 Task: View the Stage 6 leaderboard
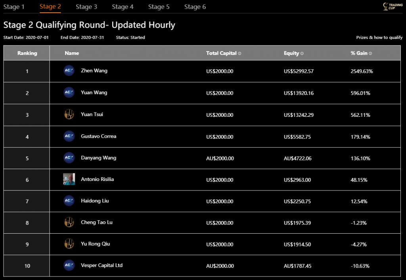(195, 7)
